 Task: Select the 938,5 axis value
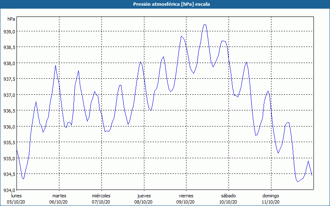pyautogui.click(x=9, y=47)
